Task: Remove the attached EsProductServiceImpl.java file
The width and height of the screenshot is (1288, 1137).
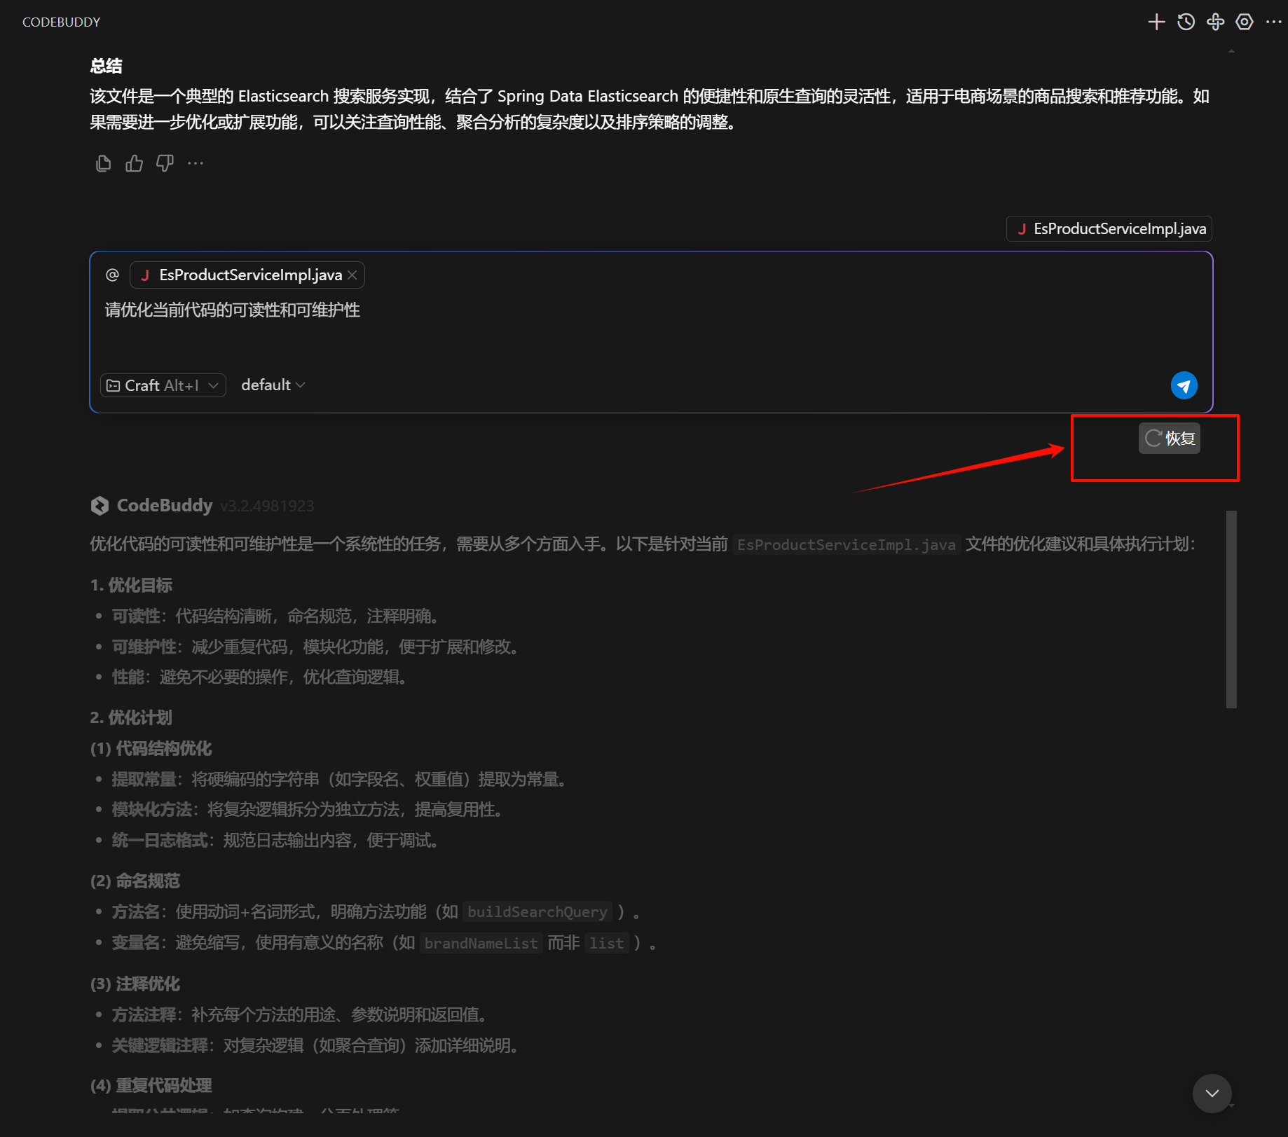Action: (352, 275)
